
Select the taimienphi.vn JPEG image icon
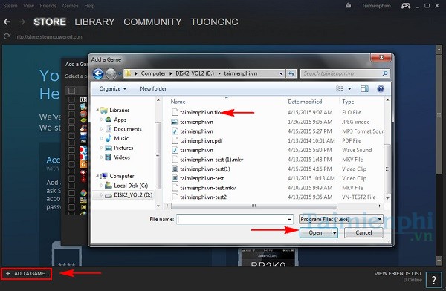[175, 122]
